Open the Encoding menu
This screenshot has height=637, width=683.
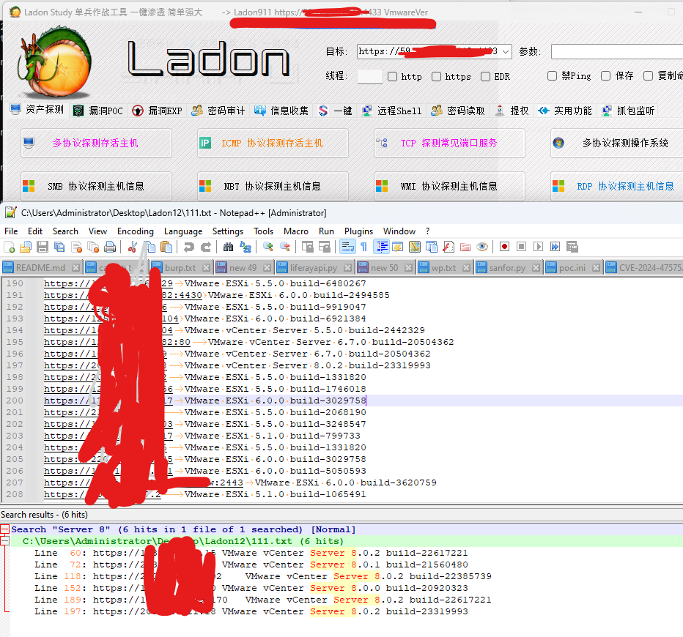[x=136, y=231]
